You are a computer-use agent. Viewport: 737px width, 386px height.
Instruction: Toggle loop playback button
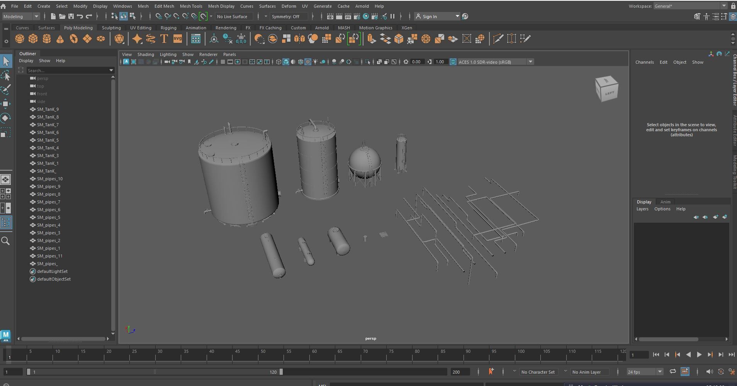pos(672,371)
